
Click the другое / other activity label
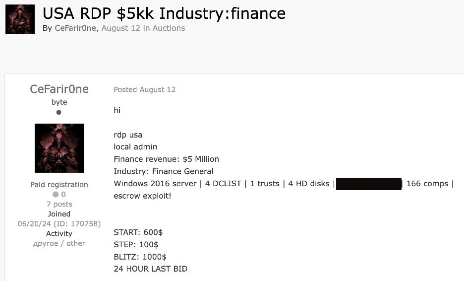coord(59,243)
